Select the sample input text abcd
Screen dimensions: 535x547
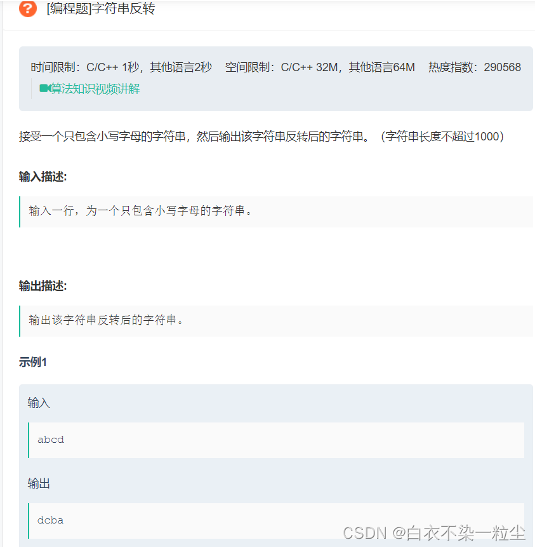pos(50,439)
